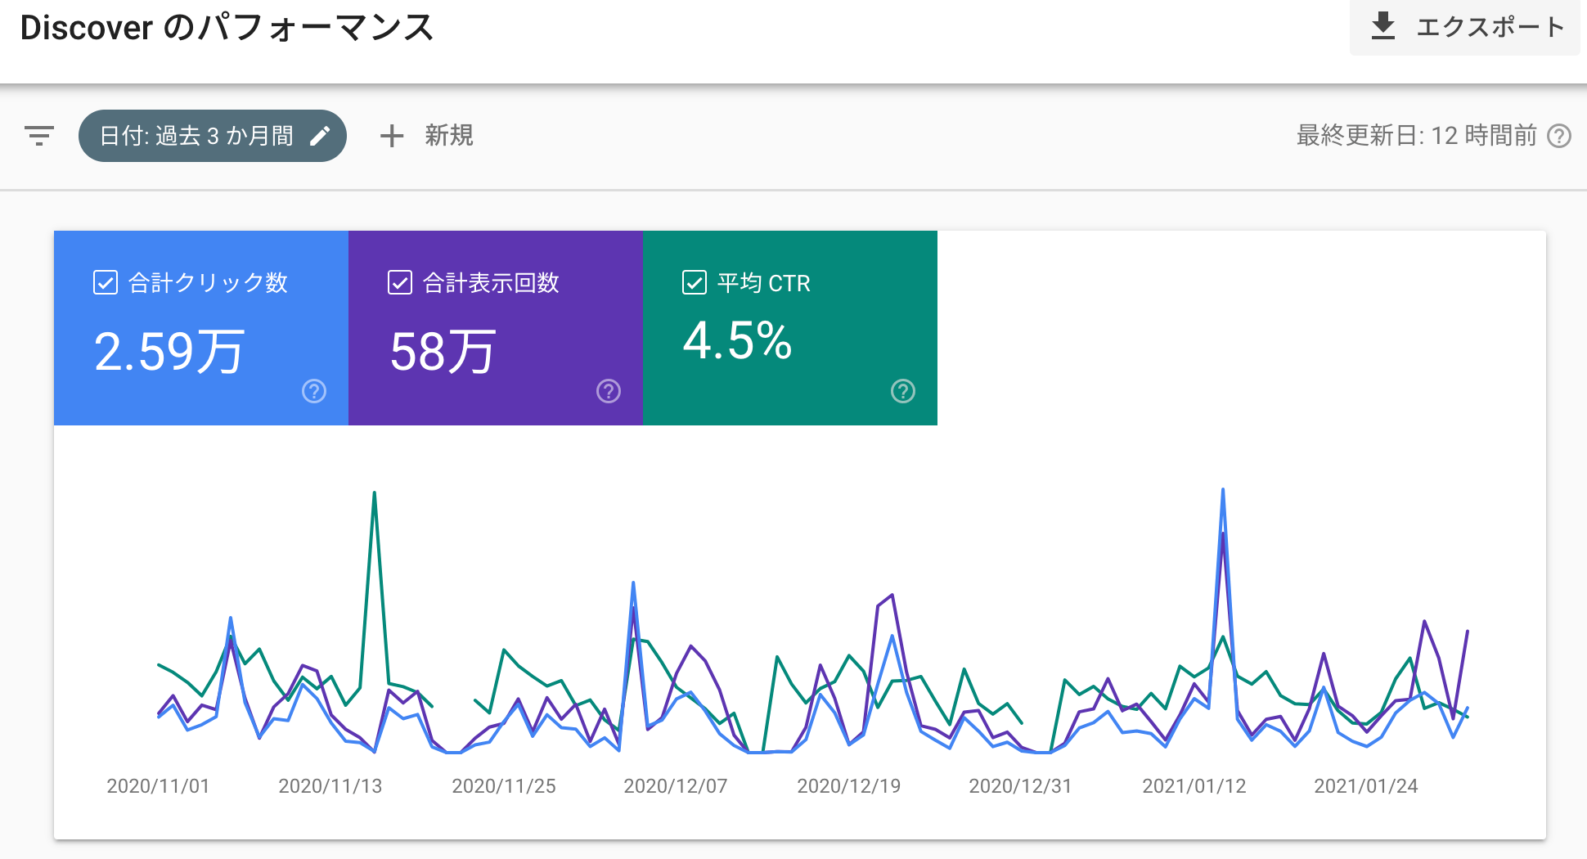The width and height of the screenshot is (1587, 859).
Task: Open the 日付: 過去 3 か月間 filter chip
Action: pyautogui.click(x=213, y=136)
